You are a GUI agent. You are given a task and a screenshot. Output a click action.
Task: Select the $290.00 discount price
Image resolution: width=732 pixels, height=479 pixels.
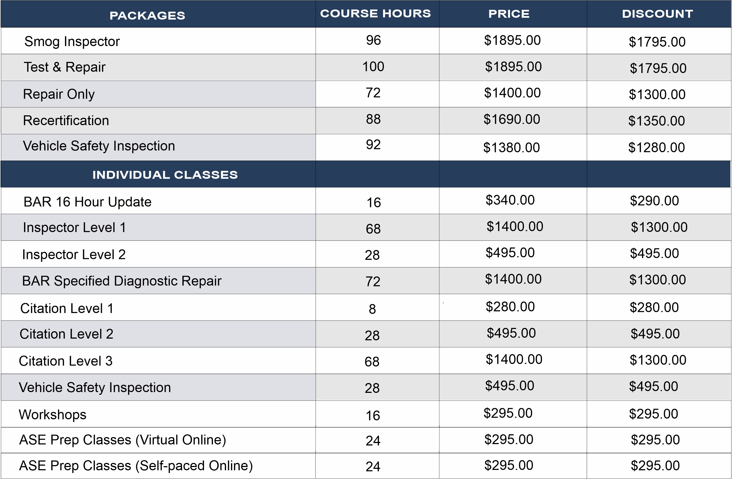(x=654, y=201)
